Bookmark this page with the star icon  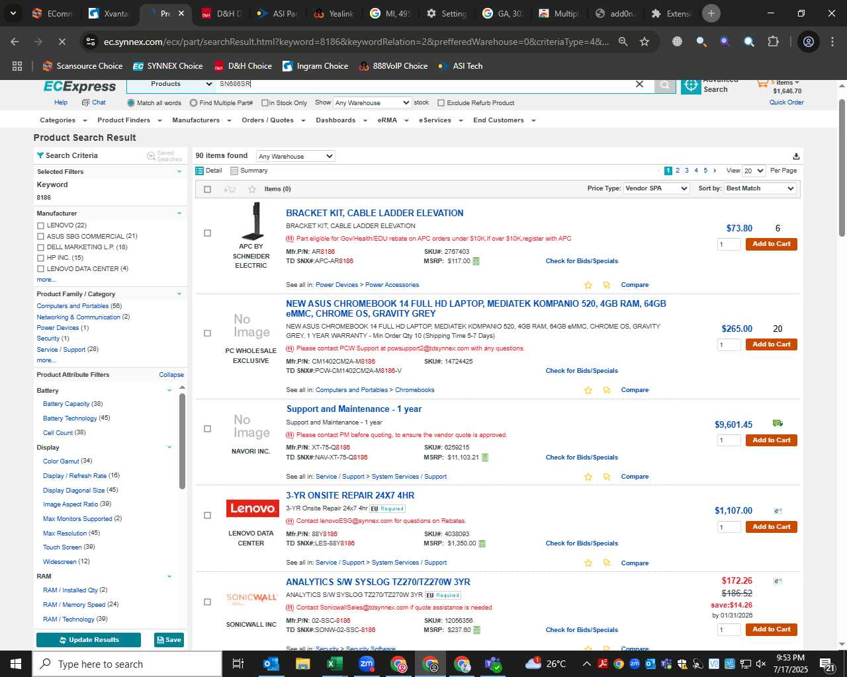pyautogui.click(x=645, y=42)
